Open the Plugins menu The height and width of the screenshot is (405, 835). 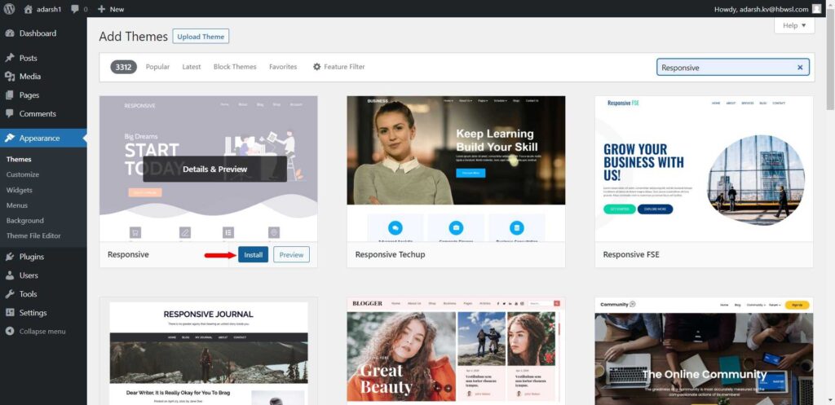pyautogui.click(x=43, y=257)
